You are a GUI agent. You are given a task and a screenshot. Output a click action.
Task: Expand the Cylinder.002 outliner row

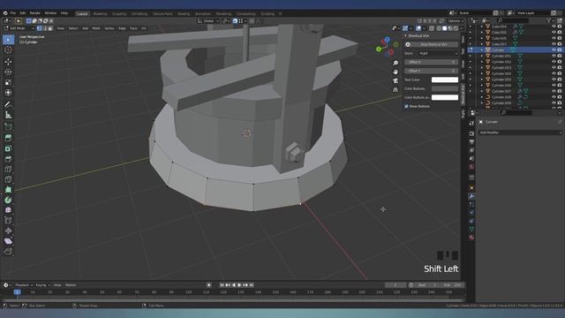(x=482, y=62)
